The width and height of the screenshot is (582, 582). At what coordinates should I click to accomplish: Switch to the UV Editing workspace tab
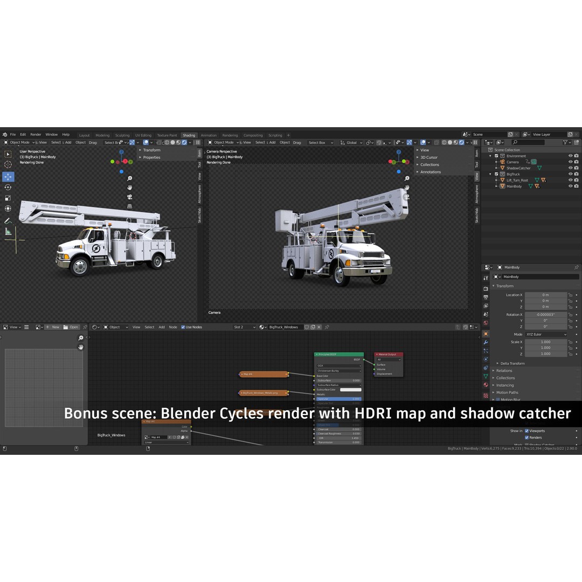coord(143,135)
